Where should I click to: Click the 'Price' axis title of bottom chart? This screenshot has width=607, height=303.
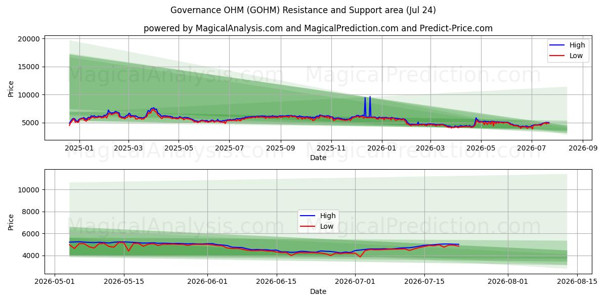click(11, 222)
